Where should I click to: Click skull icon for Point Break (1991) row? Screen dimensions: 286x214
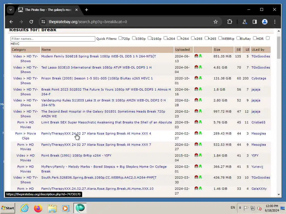(201, 155)
